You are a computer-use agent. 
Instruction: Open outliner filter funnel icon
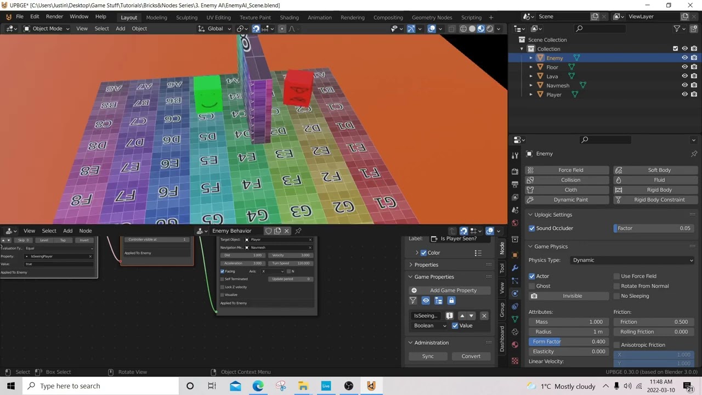click(x=677, y=29)
